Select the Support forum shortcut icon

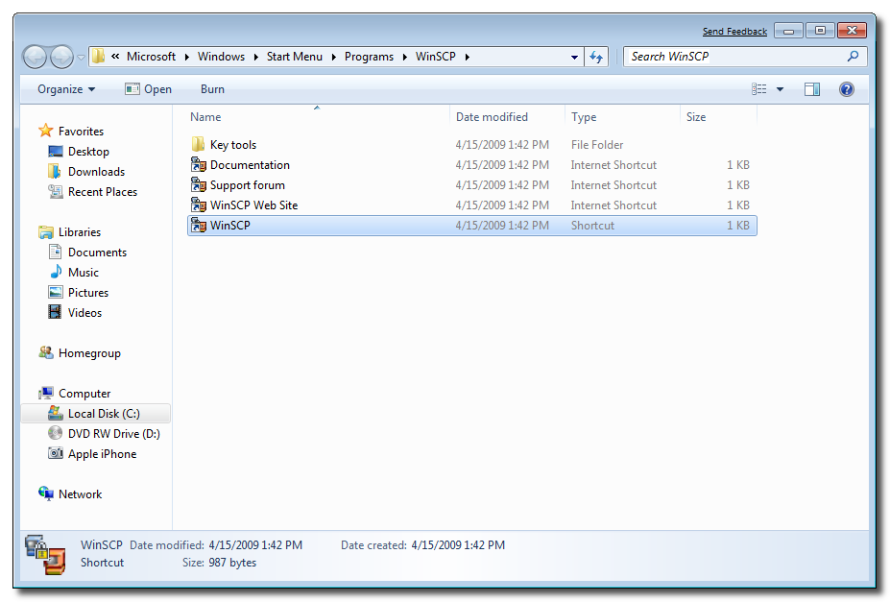(198, 185)
